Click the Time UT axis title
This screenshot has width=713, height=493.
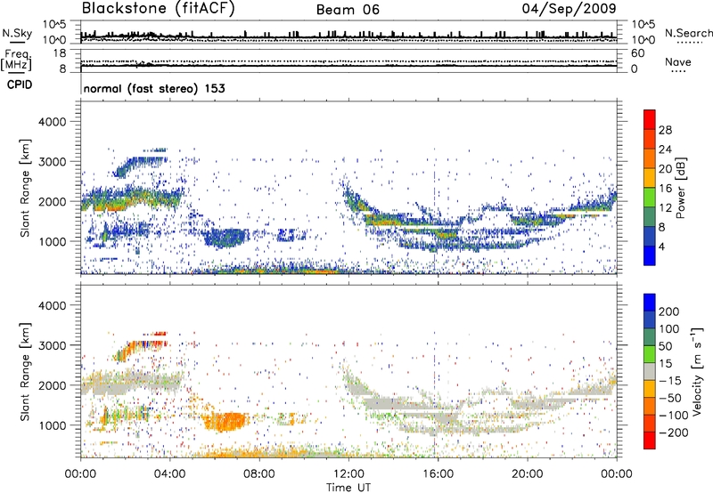348,488
